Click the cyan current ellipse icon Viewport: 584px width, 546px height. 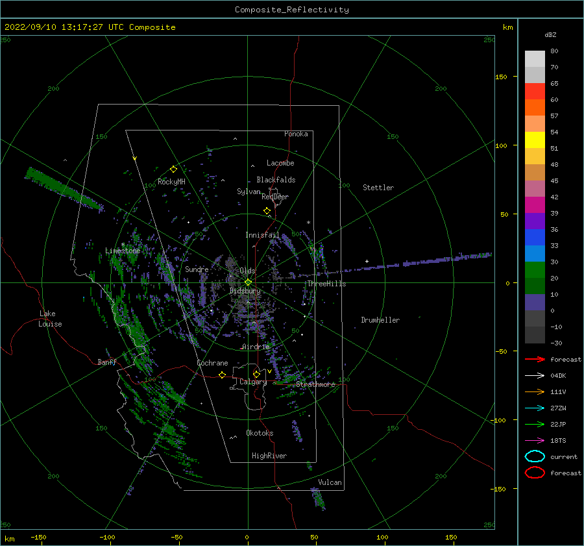[535, 456]
